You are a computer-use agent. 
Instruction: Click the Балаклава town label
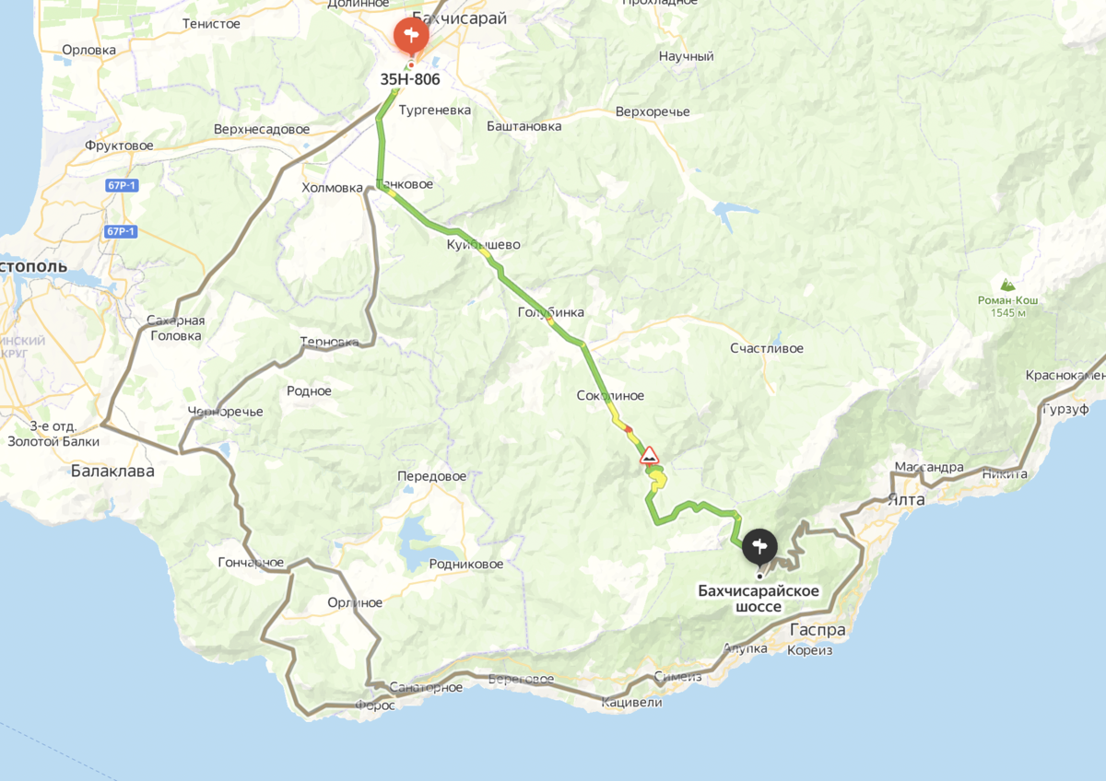point(112,472)
